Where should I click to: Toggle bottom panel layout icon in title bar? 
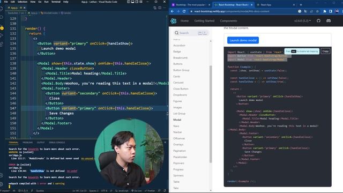coord(132,2)
